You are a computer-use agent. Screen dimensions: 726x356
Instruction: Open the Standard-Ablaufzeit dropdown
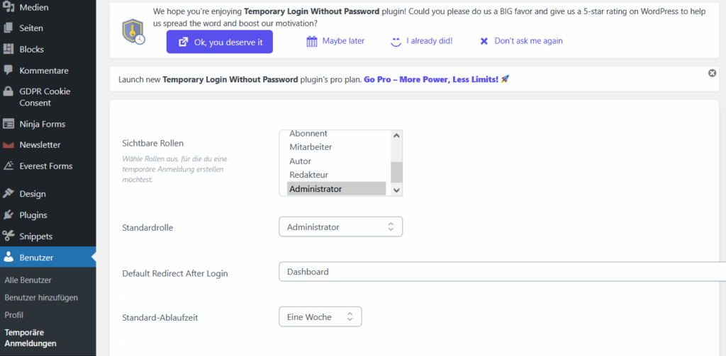(320, 316)
